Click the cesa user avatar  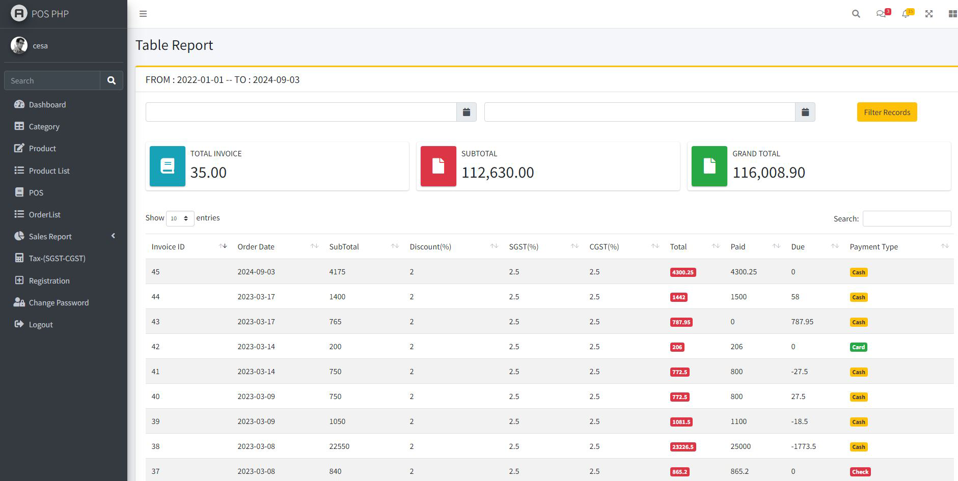19,45
